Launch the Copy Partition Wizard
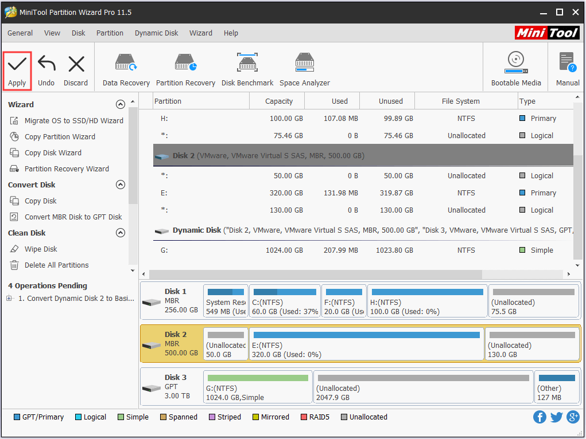586x439 pixels. [x=53, y=136]
